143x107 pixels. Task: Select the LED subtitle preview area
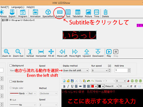(80, 35)
